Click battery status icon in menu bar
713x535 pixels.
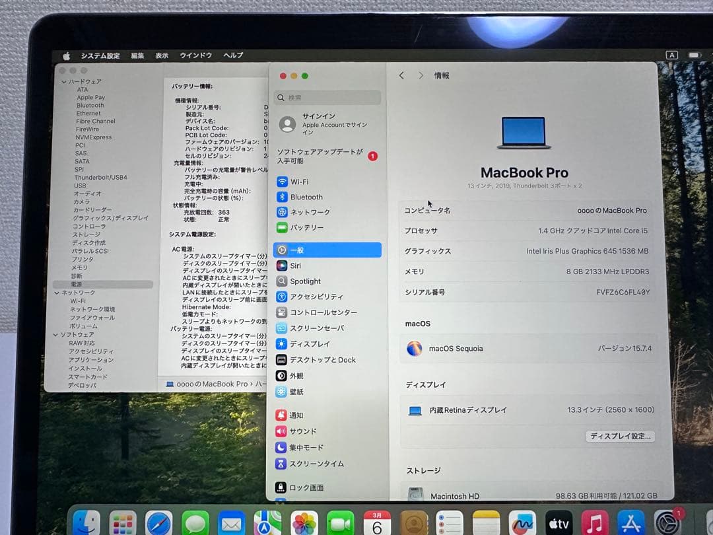tap(695, 55)
